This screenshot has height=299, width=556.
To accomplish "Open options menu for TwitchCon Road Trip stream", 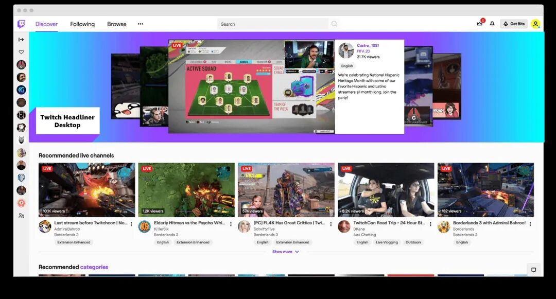I will [x=430, y=224].
